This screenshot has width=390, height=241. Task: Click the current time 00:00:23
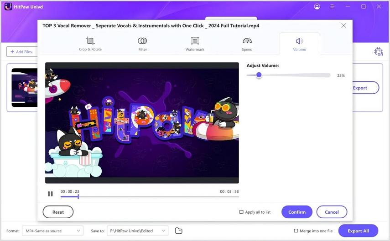pos(70,191)
